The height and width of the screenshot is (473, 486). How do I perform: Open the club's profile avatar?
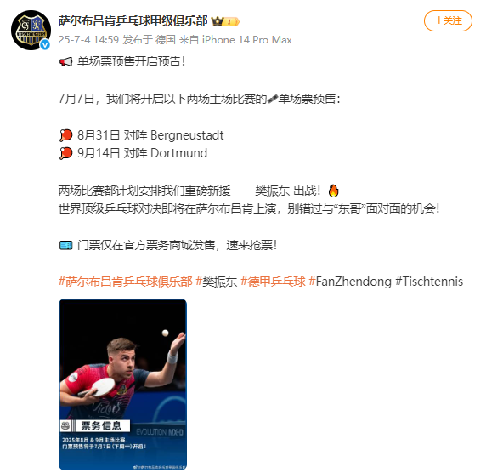31,30
